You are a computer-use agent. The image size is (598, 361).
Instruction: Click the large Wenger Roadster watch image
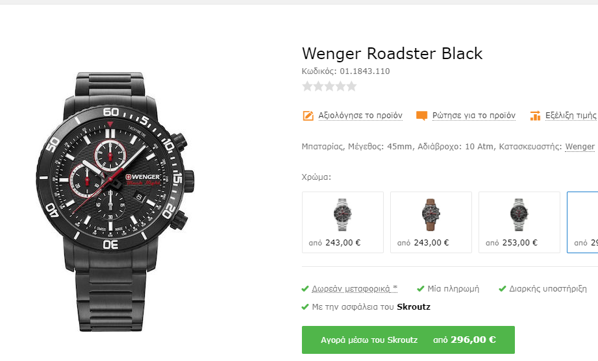click(x=115, y=201)
